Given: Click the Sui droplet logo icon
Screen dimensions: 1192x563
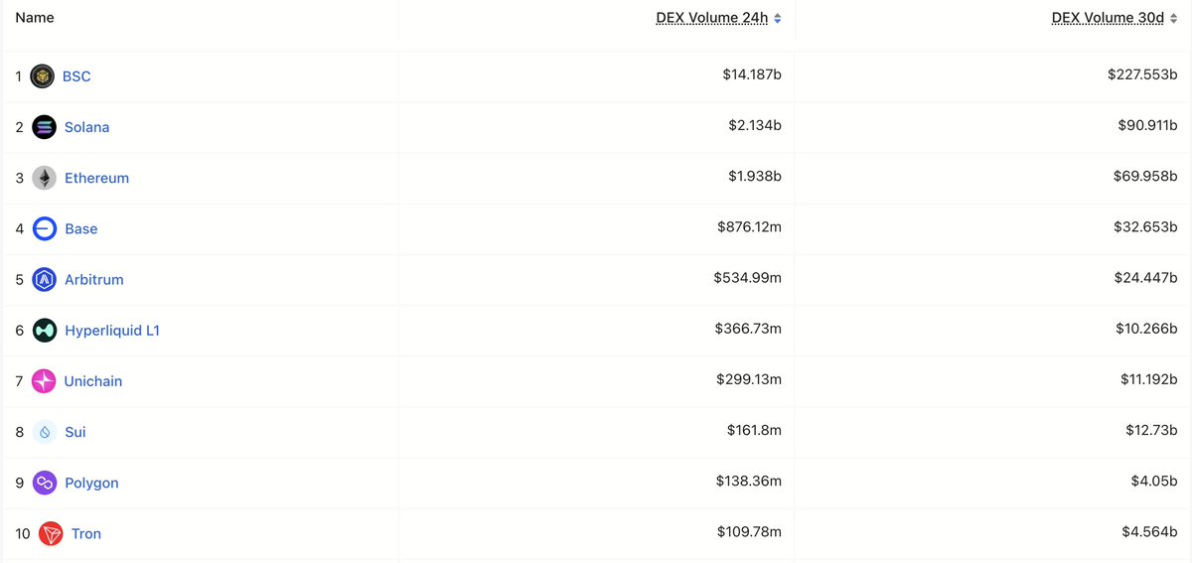Looking at the screenshot, I should pos(44,432).
